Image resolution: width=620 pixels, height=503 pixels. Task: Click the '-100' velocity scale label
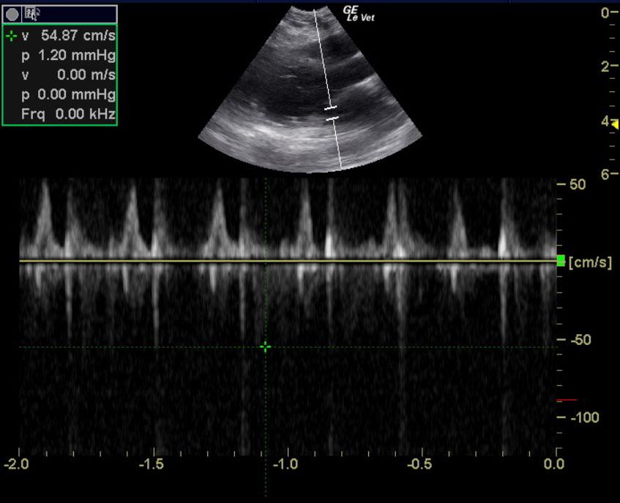coord(585,417)
